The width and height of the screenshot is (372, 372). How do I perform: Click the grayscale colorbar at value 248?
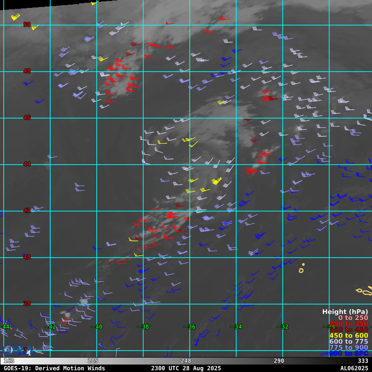(186, 361)
